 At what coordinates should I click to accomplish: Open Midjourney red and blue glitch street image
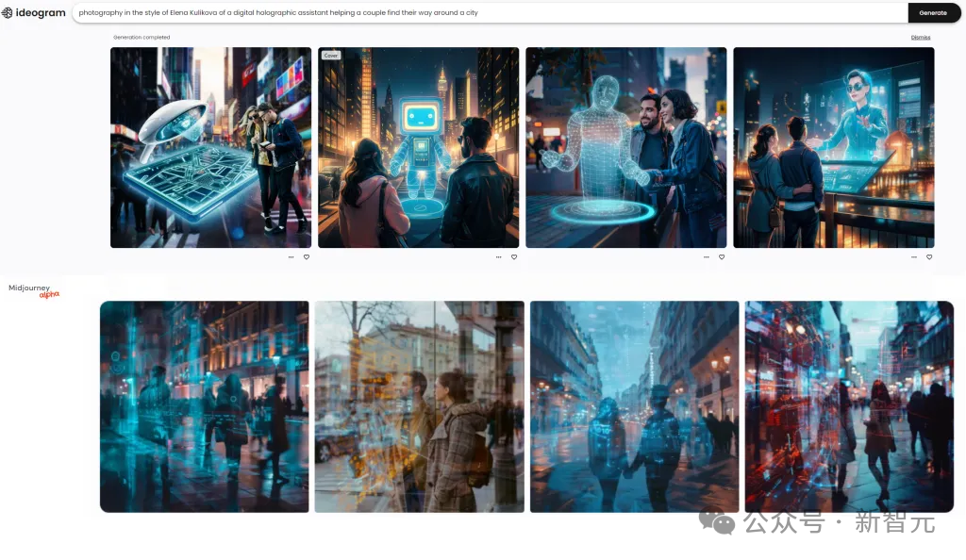pos(849,406)
